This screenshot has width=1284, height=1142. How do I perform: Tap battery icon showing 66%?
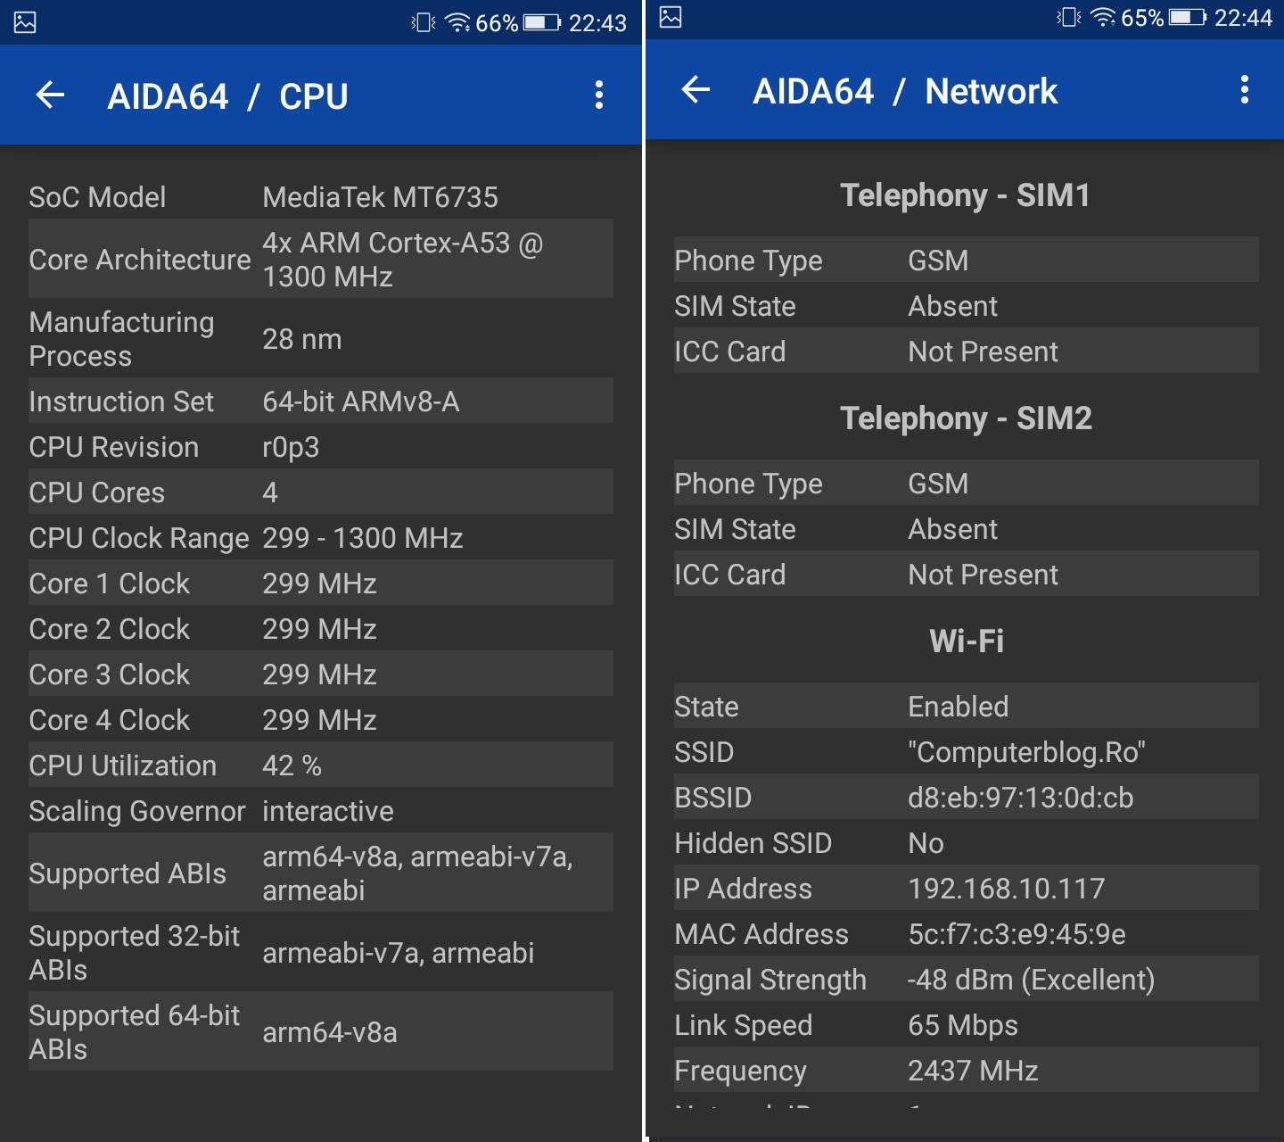pyautogui.click(x=542, y=22)
